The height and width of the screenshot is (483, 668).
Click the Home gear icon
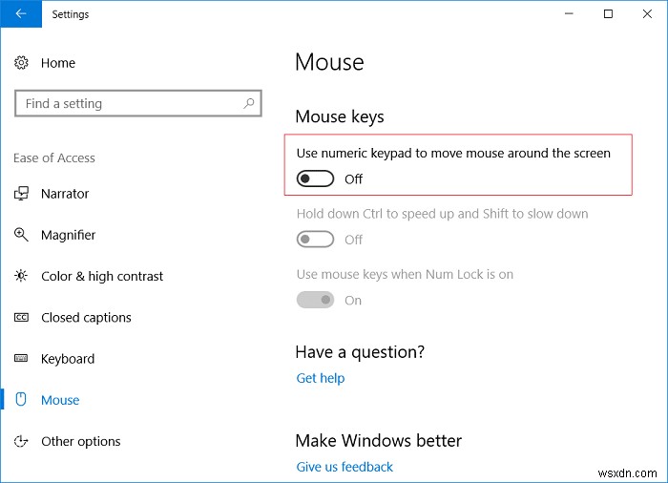tap(21, 63)
